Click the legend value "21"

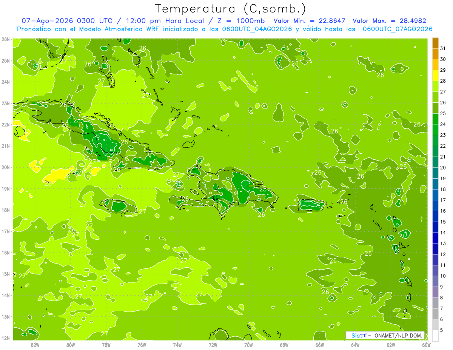443,157
